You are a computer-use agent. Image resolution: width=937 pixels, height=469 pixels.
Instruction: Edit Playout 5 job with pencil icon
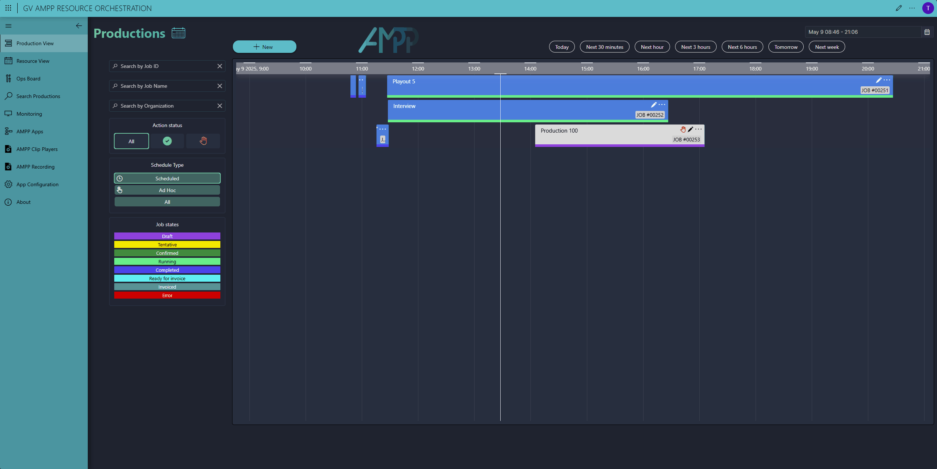coord(879,80)
